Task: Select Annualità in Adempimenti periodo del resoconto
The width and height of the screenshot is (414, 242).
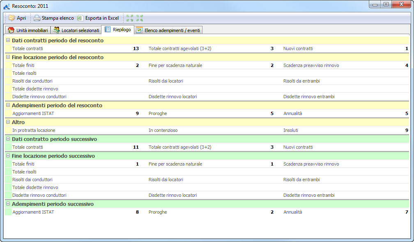Action: pos(293,113)
